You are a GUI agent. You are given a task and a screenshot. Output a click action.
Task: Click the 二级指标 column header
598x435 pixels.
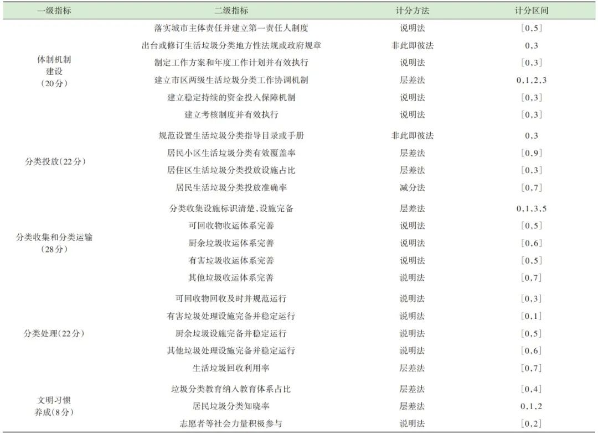point(231,11)
